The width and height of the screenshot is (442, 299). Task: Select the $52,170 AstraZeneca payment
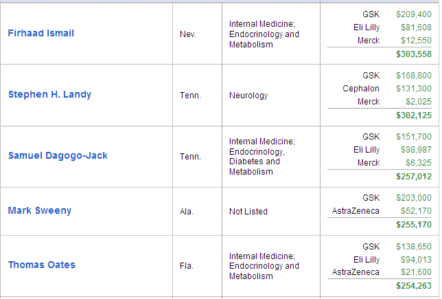pos(416,211)
